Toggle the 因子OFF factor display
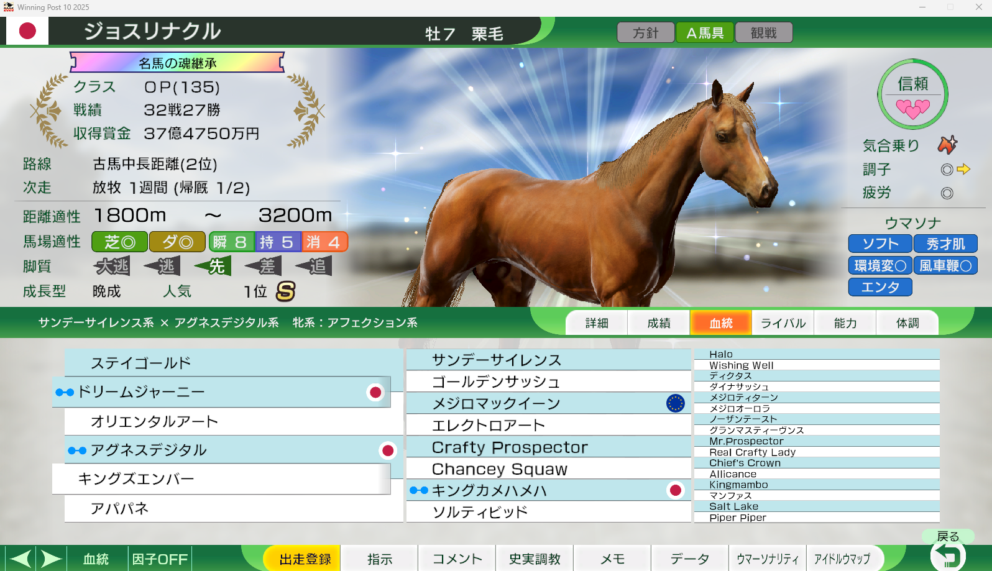 coord(160,559)
